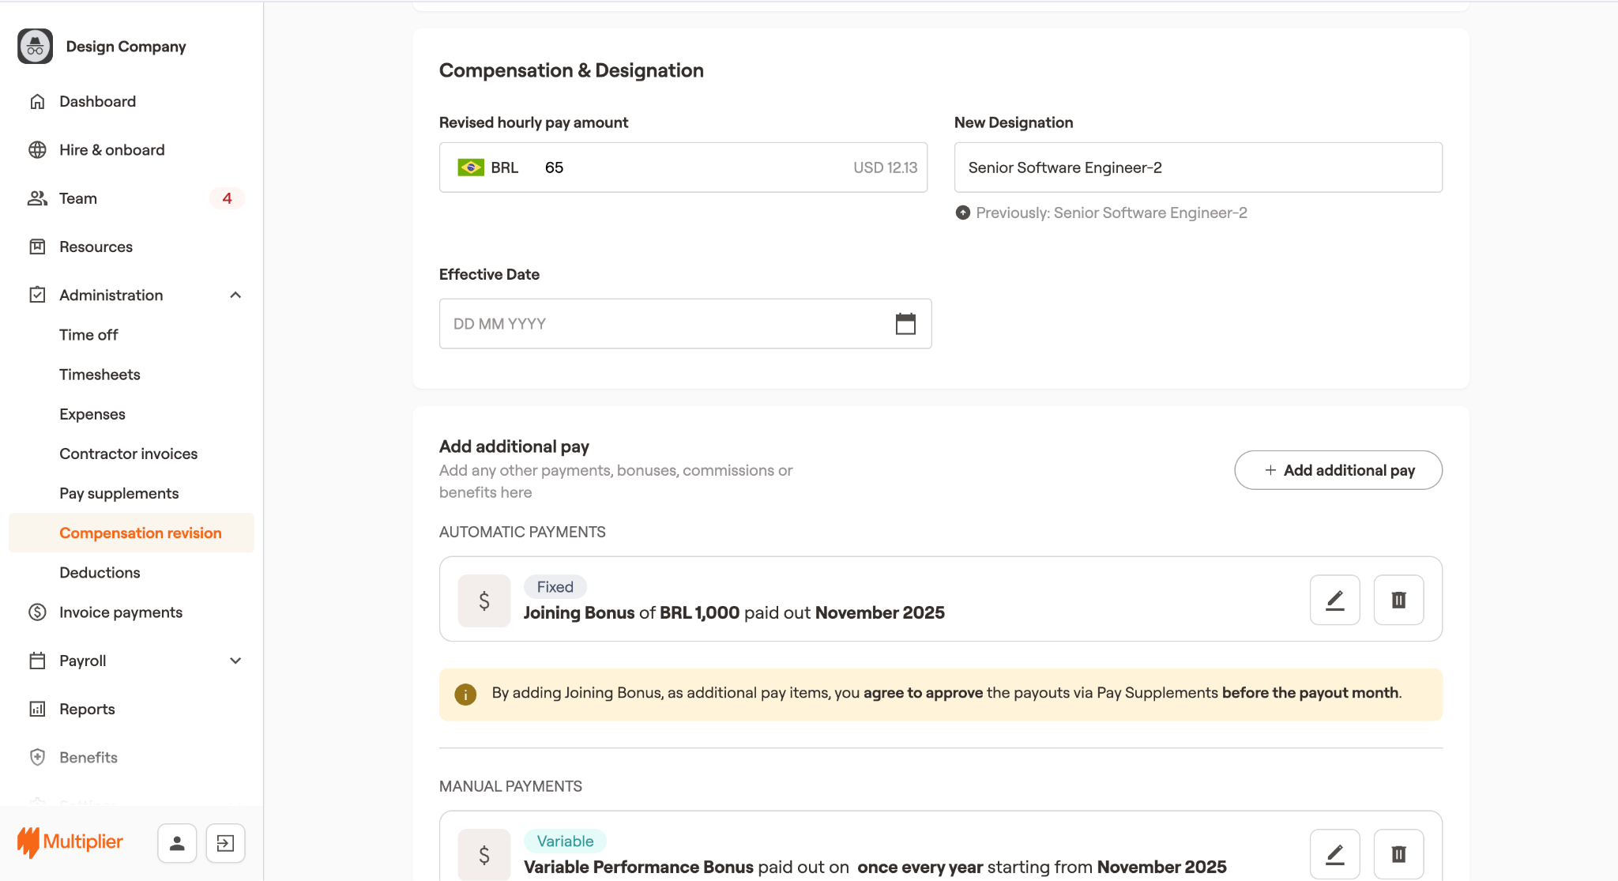
Task: Edit the Joining Bonus payment
Action: click(x=1334, y=601)
